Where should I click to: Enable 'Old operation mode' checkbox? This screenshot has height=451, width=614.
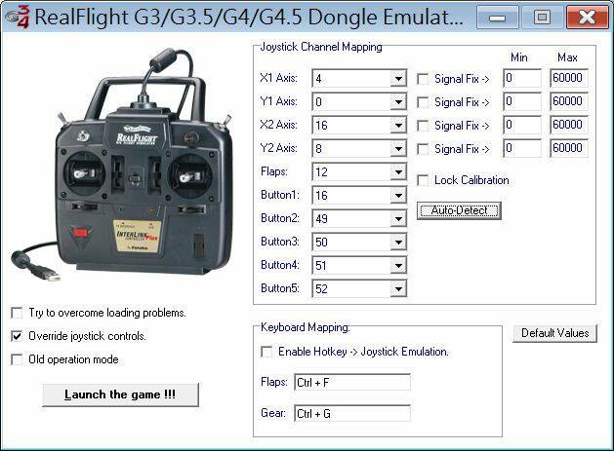(17, 359)
